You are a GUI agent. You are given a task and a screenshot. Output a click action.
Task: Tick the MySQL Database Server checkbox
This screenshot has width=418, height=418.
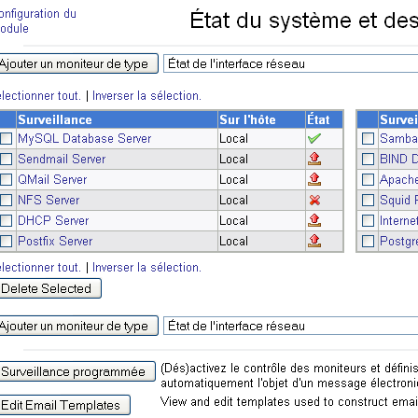click(x=6, y=138)
